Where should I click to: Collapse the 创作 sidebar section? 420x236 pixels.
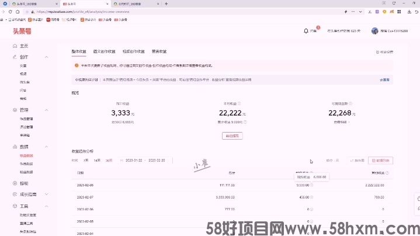coord(46,57)
